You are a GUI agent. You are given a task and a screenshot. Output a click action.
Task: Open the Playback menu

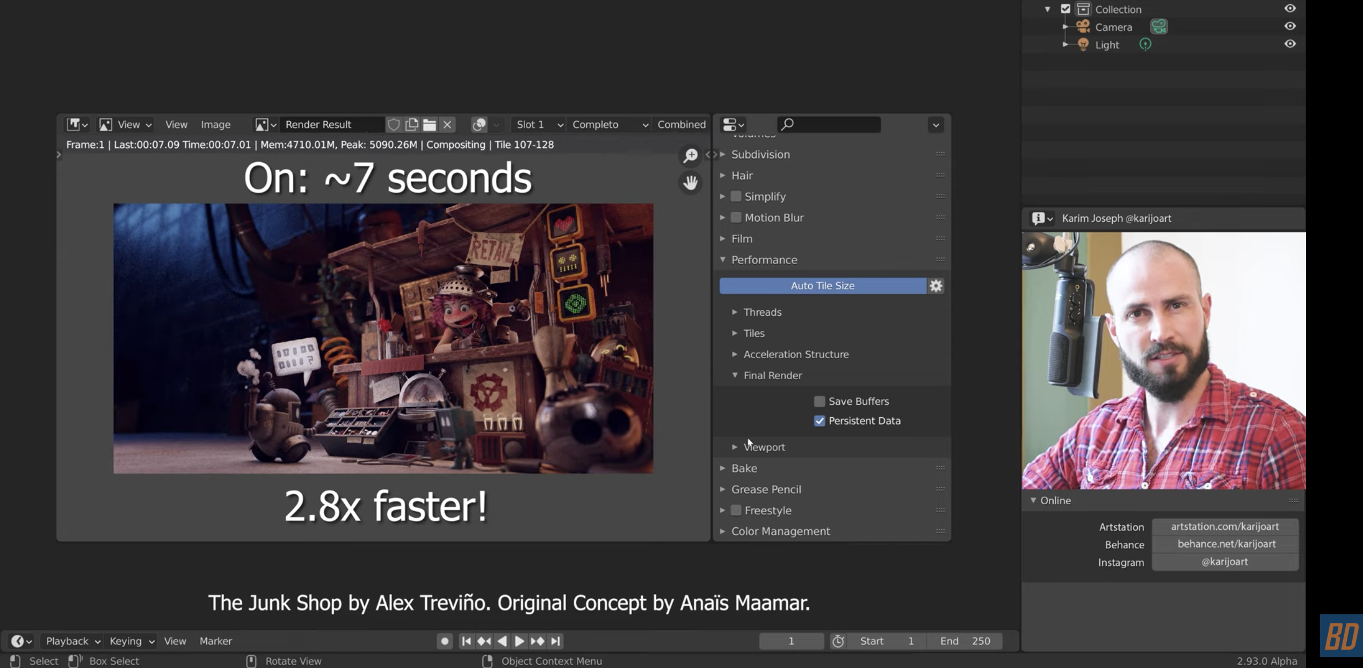click(73, 641)
